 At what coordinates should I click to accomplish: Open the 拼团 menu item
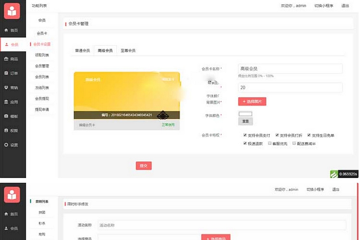(x=42, y=212)
